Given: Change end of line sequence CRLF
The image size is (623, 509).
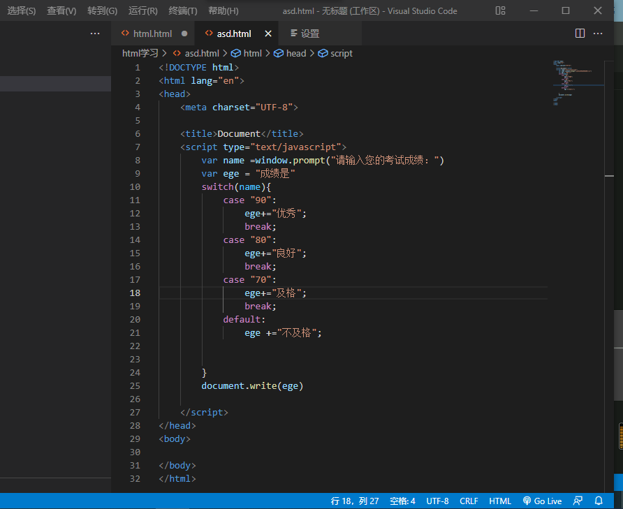Looking at the screenshot, I should [x=469, y=501].
